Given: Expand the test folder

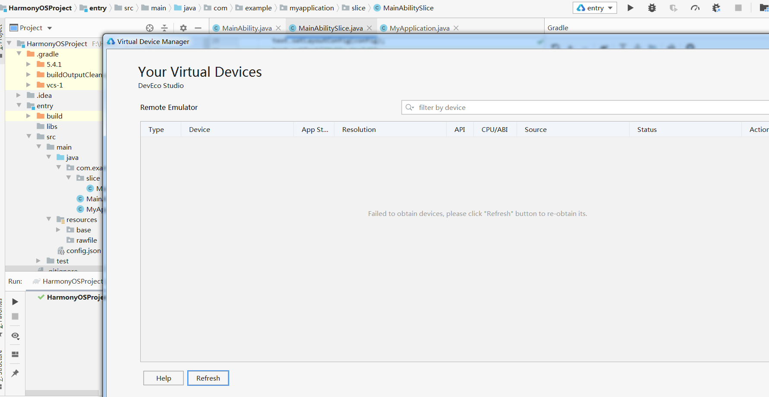Looking at the screenshot, I should pos(38,260).
